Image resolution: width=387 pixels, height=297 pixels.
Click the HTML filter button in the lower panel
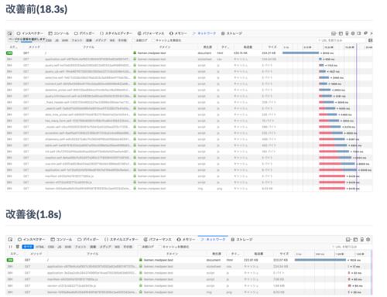coord(40,247)
